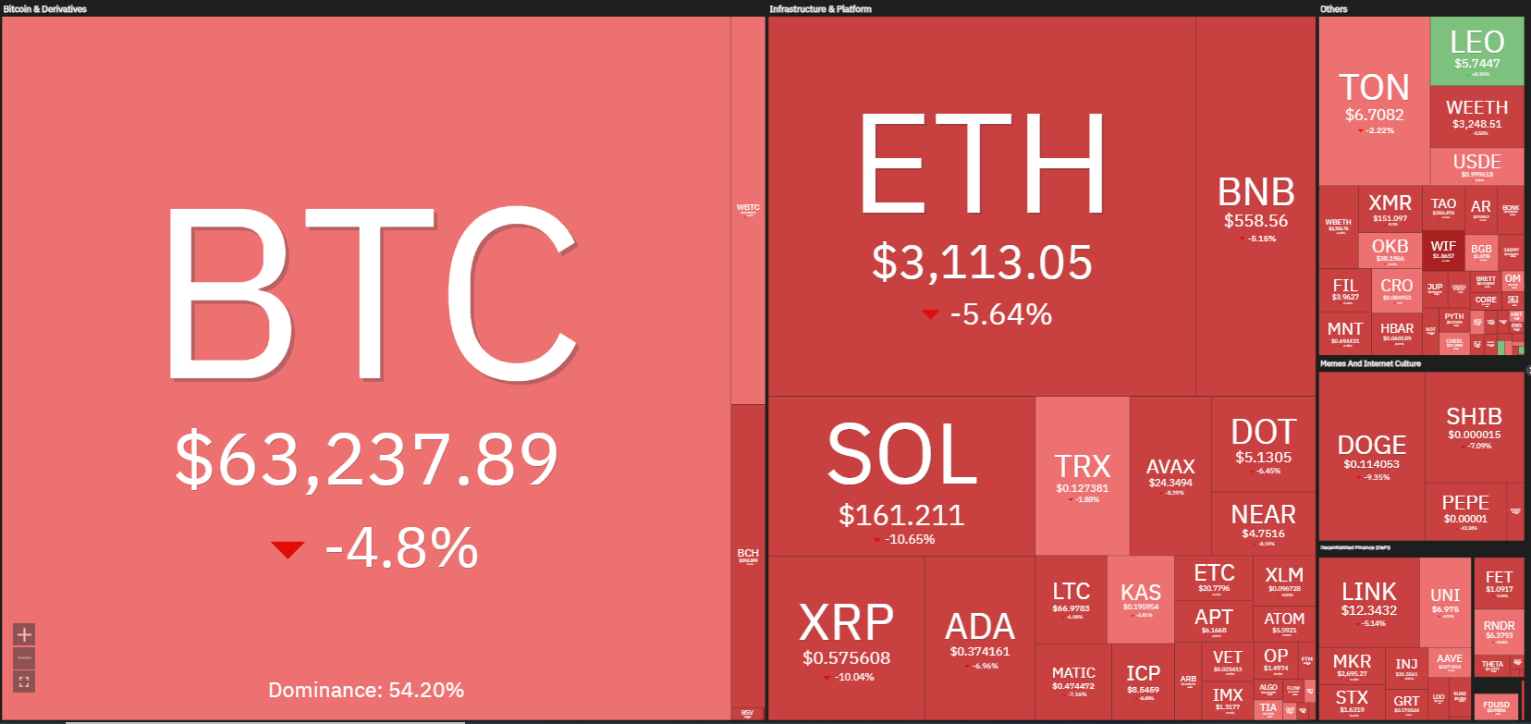Screen dimensions: 1531x724
Task: Select the BTC tile
Action: point(366,368)
